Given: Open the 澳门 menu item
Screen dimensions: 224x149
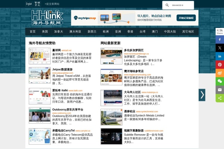Looking at the screenshot, I should click(x=155, y=32).
